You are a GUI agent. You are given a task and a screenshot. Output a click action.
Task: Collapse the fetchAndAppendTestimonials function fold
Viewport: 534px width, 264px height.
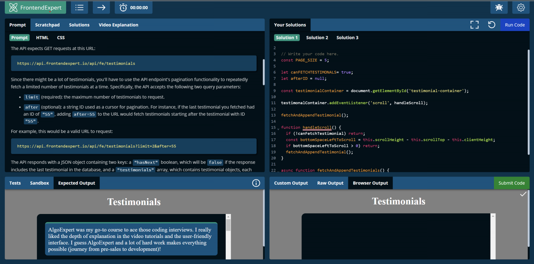(x=278, y=171)
